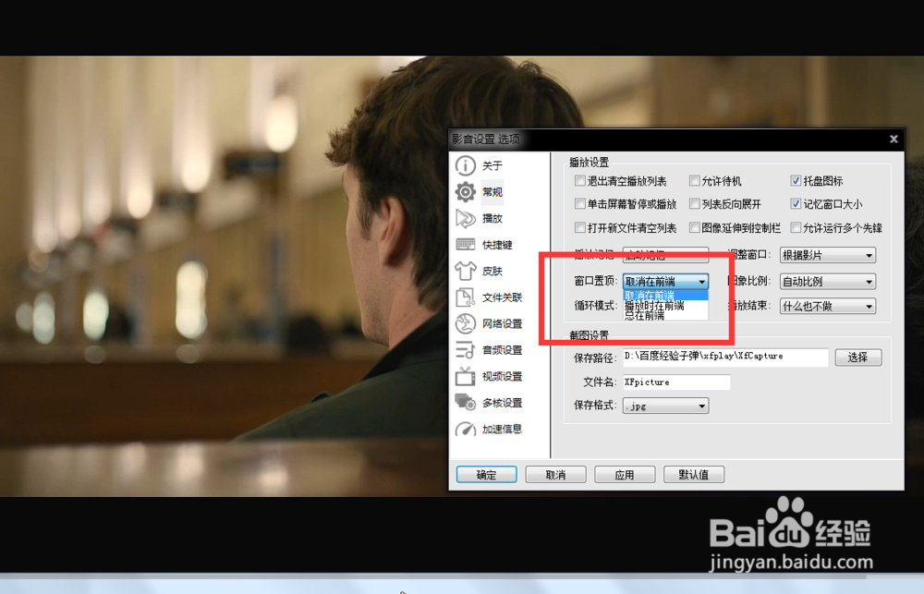
Task: Toggle 图像延伸到控制栏 checkbox
Action: click(x=696, y=227)
